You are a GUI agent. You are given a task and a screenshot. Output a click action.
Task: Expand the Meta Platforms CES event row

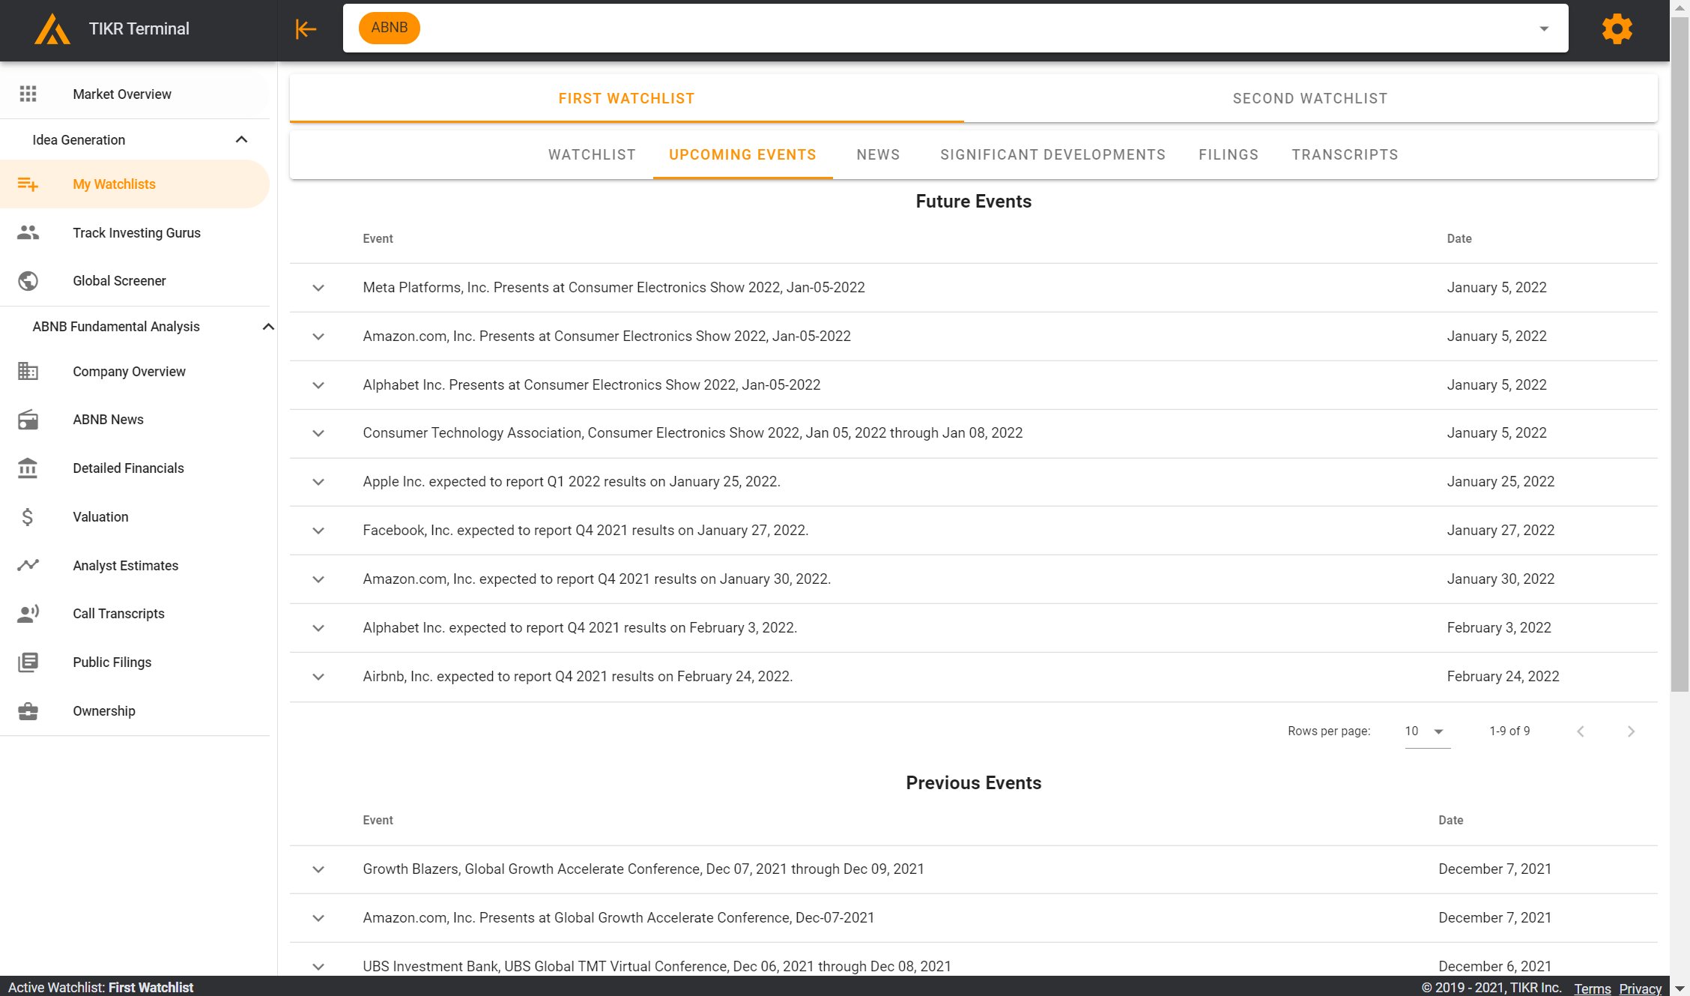click(x=318, y=288)
